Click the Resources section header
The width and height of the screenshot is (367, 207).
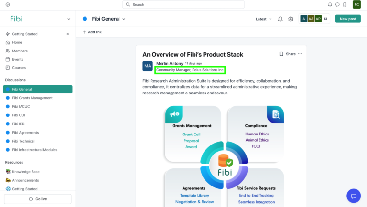point(14,162)
